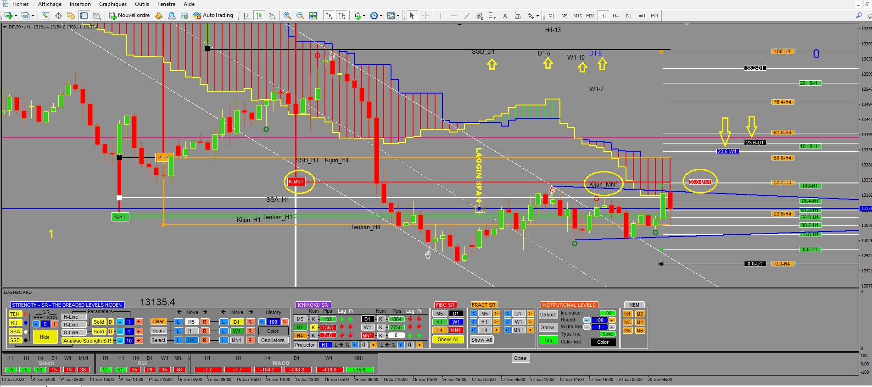Zoom out on the chart
This screenshot has width=872, height=387.
[300, 16]
